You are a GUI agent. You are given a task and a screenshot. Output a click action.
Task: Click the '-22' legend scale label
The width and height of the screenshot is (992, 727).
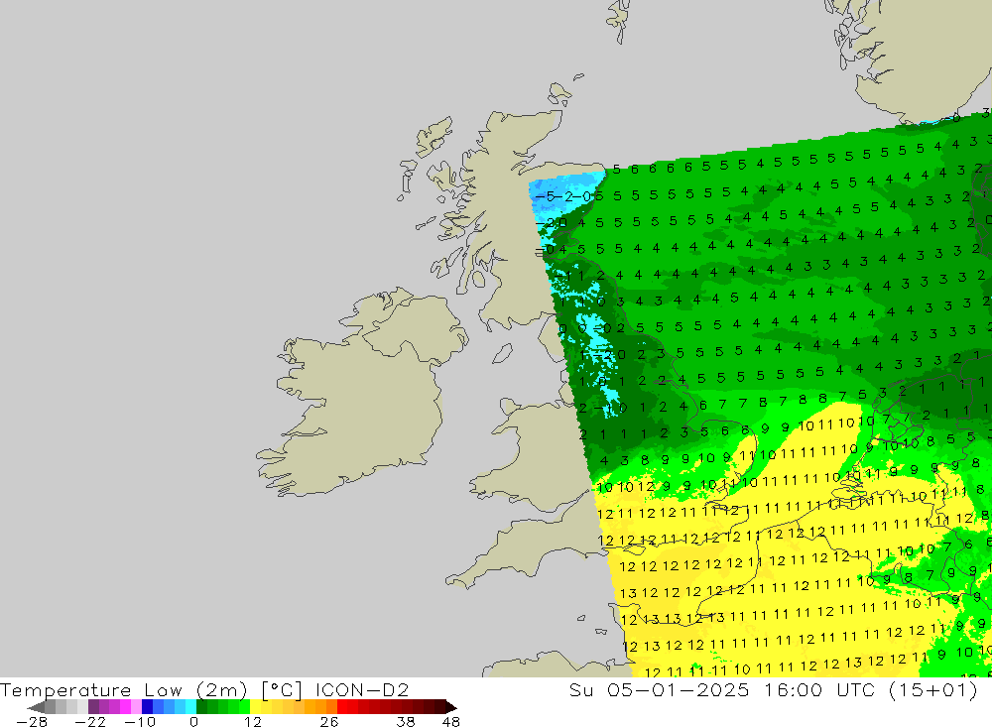pos(90,722)
